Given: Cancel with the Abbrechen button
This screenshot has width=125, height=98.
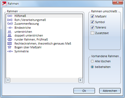Looking at the screenshot, I should 110,91.
